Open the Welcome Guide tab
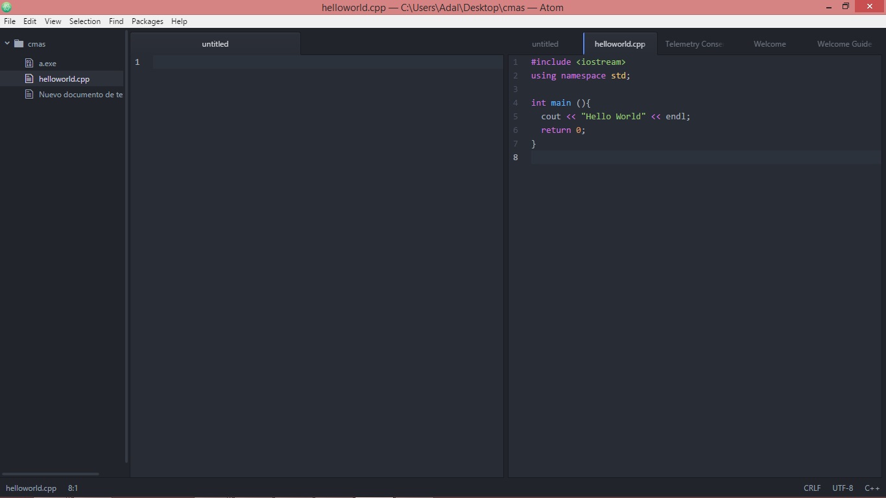 point(844,44)
